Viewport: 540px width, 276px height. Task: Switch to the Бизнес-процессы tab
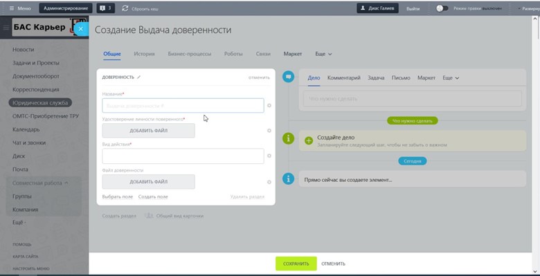pyautogui.click(x=190, y=54)
